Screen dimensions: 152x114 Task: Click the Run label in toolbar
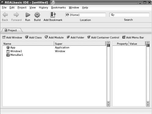pos(28,20)
